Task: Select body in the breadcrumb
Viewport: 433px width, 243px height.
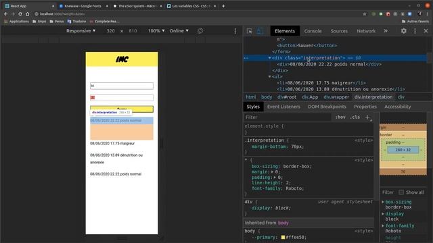Action: (267, 97)
